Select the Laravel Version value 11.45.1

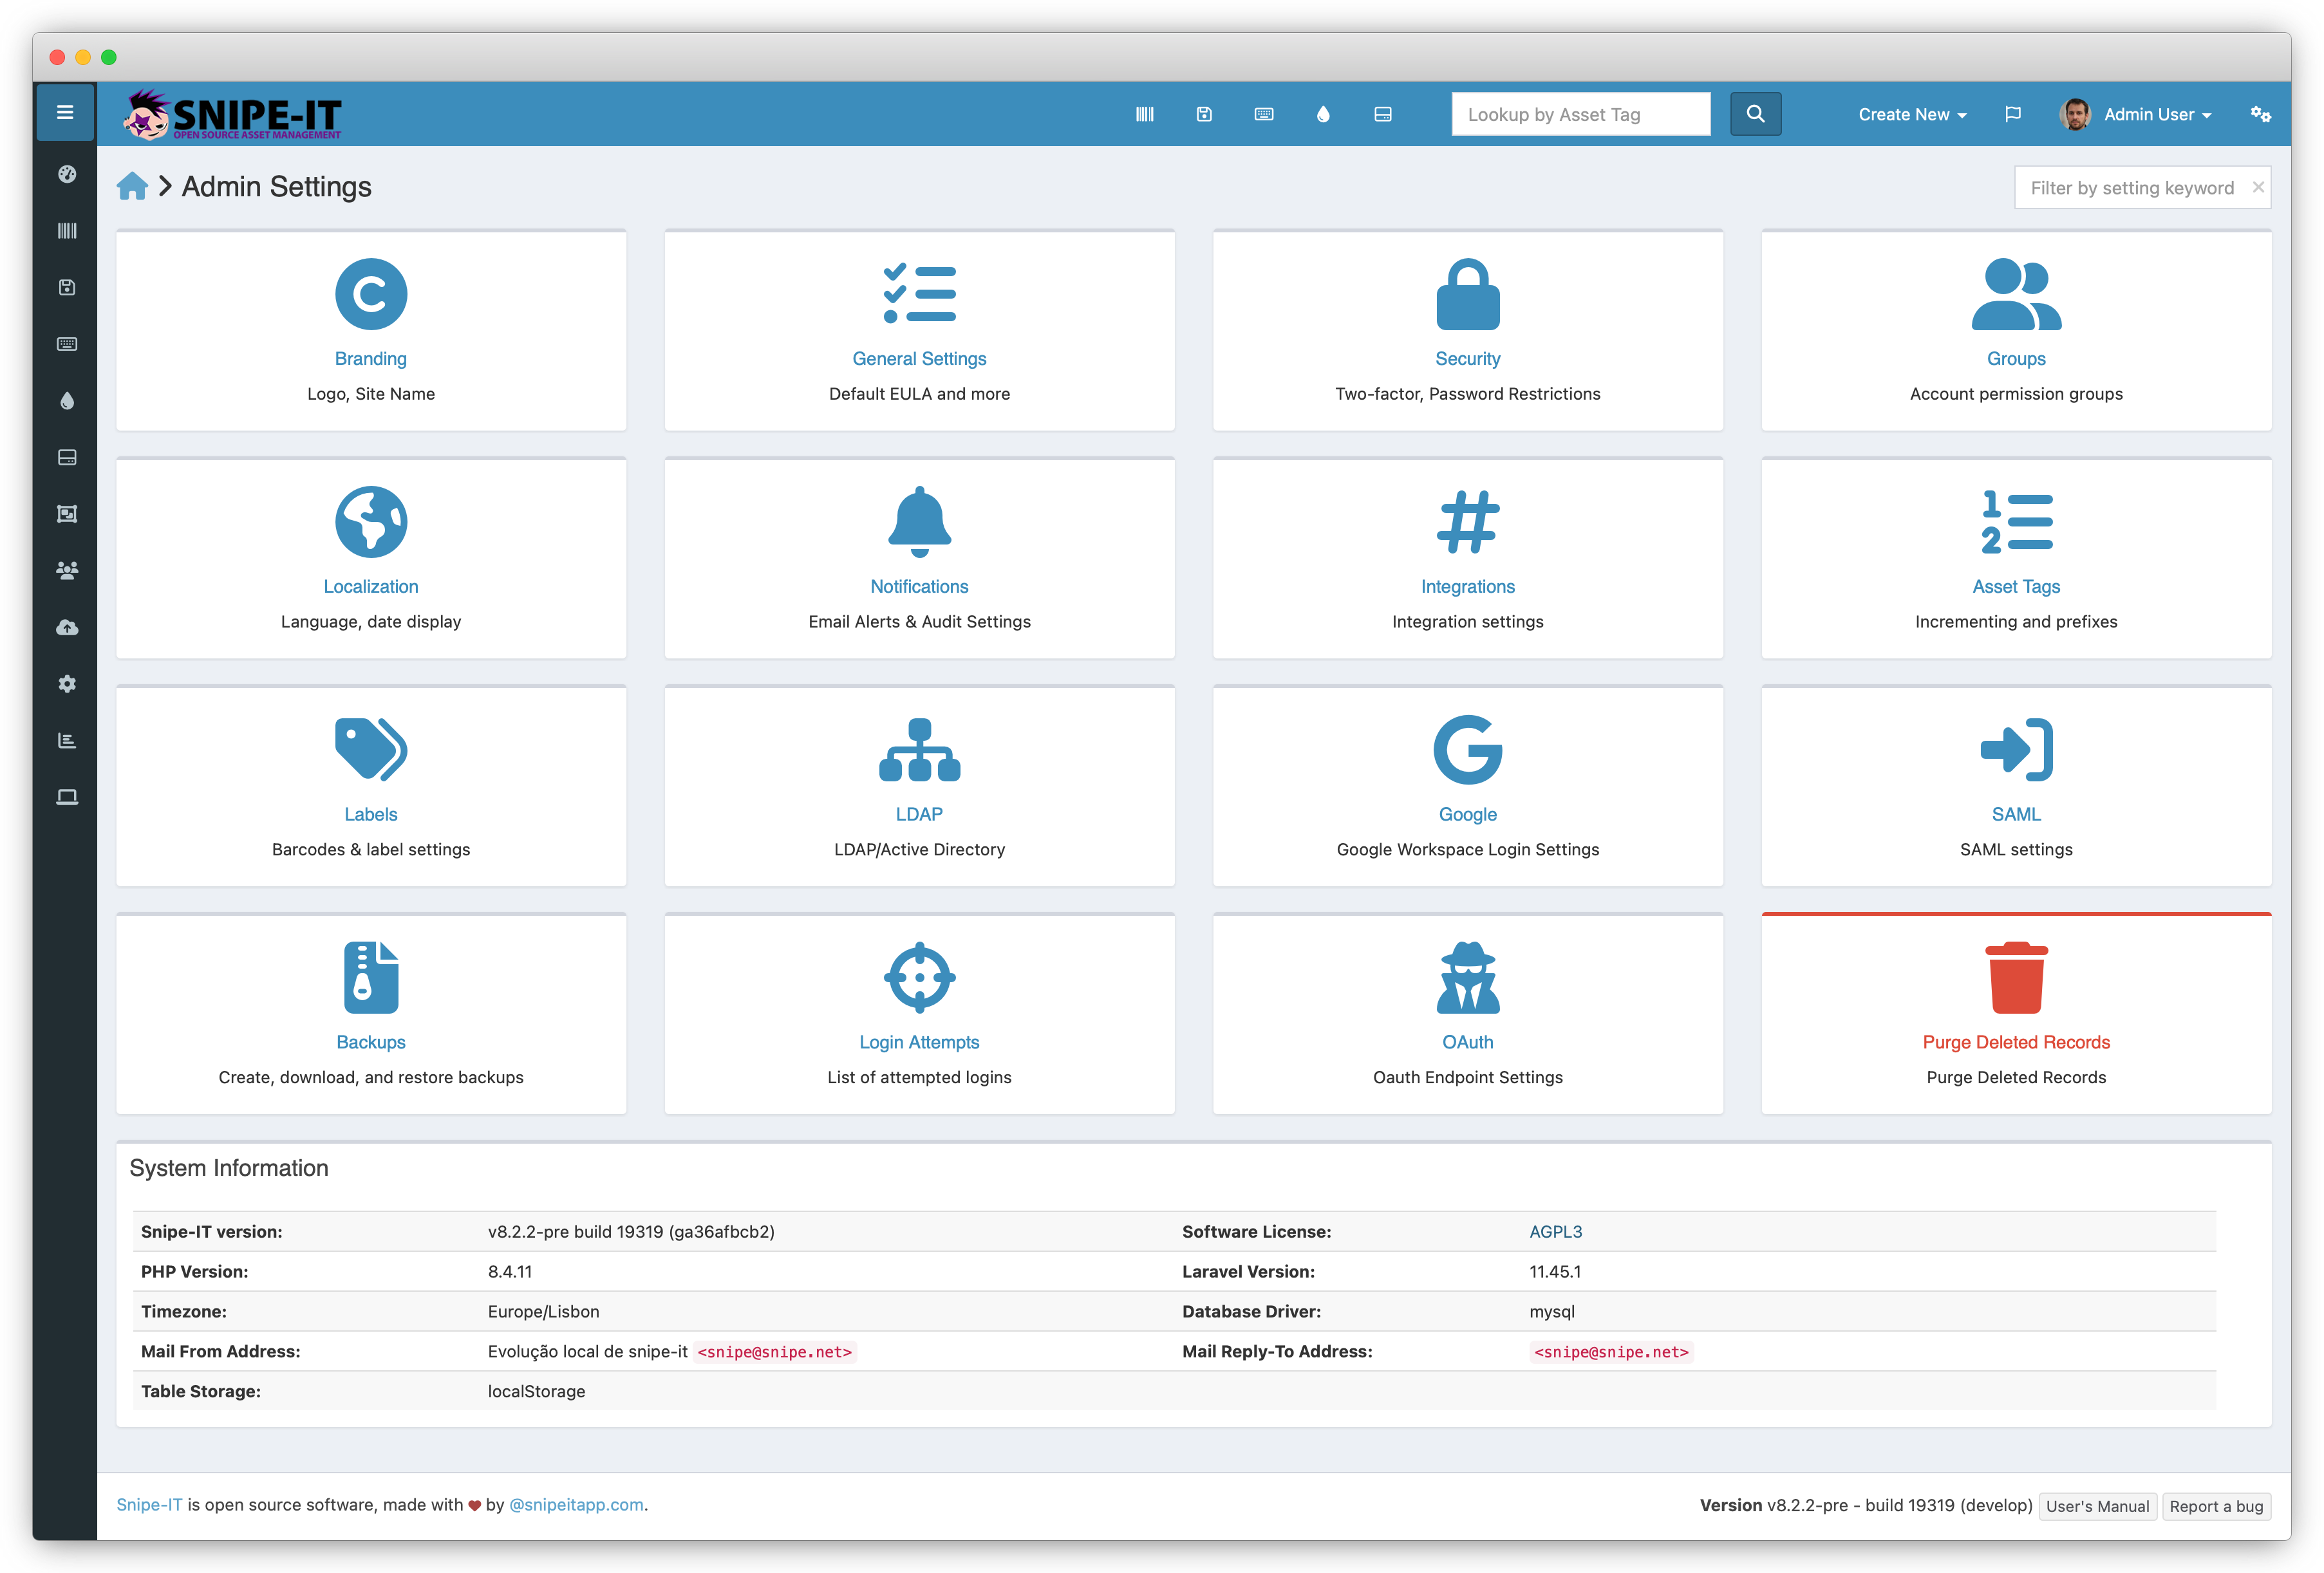click(x=1555, y=1272)
